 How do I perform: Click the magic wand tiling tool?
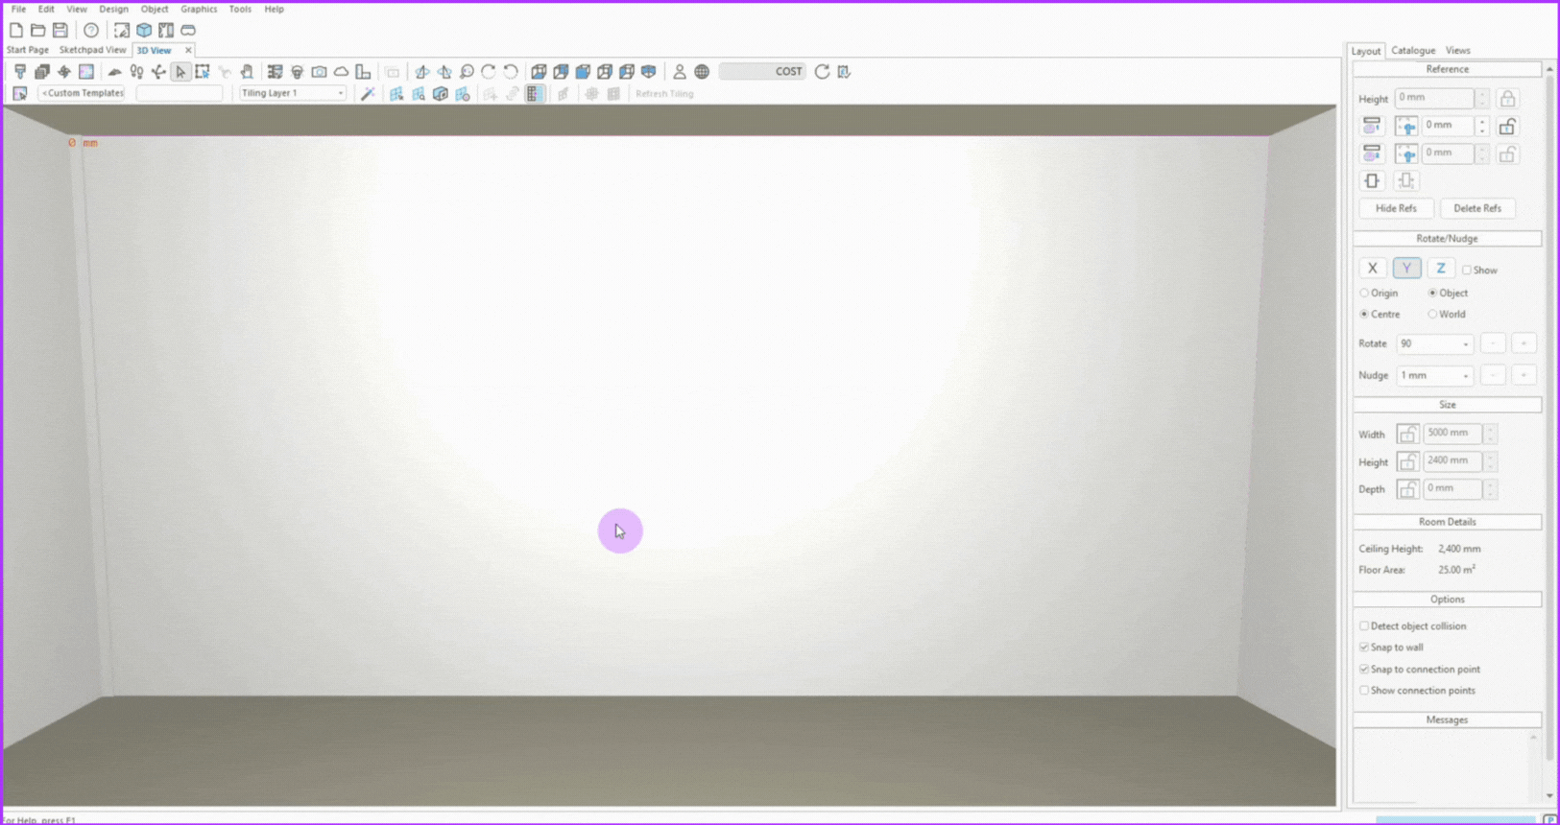point(368,94)
